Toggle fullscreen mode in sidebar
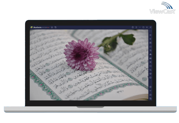Viewport: 179px width, 123px height. point(150,31)
